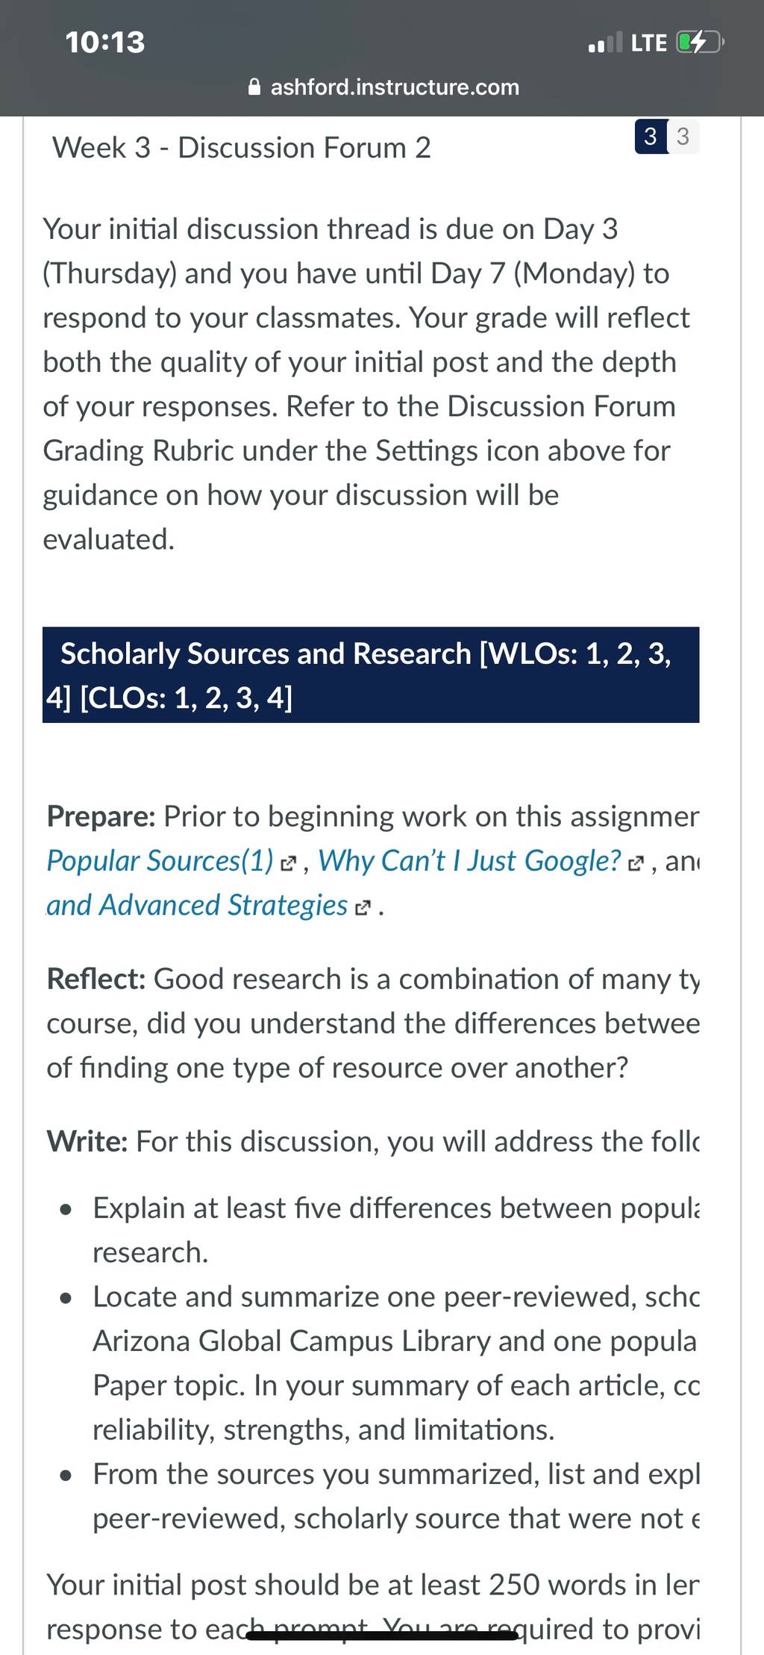
Task: Tap the LTE network indicator
Action: click(649, 43)
